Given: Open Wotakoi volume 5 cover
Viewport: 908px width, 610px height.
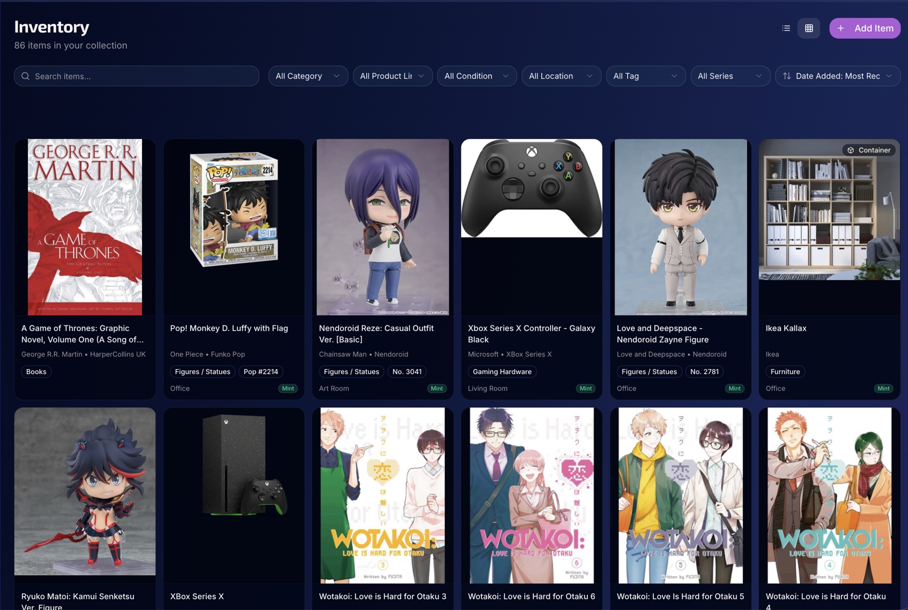Looking at the screenshot, I should tap(680, 495).
